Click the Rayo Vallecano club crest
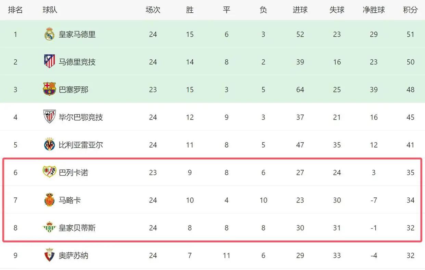 click(50, 172)
